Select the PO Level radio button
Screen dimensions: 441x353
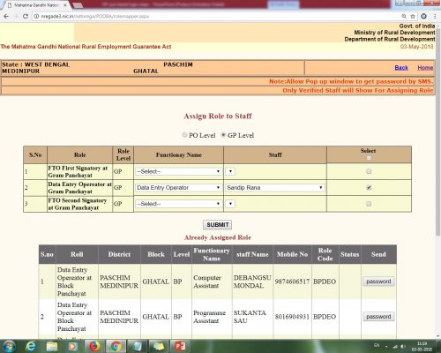click(x=184, y=135)
